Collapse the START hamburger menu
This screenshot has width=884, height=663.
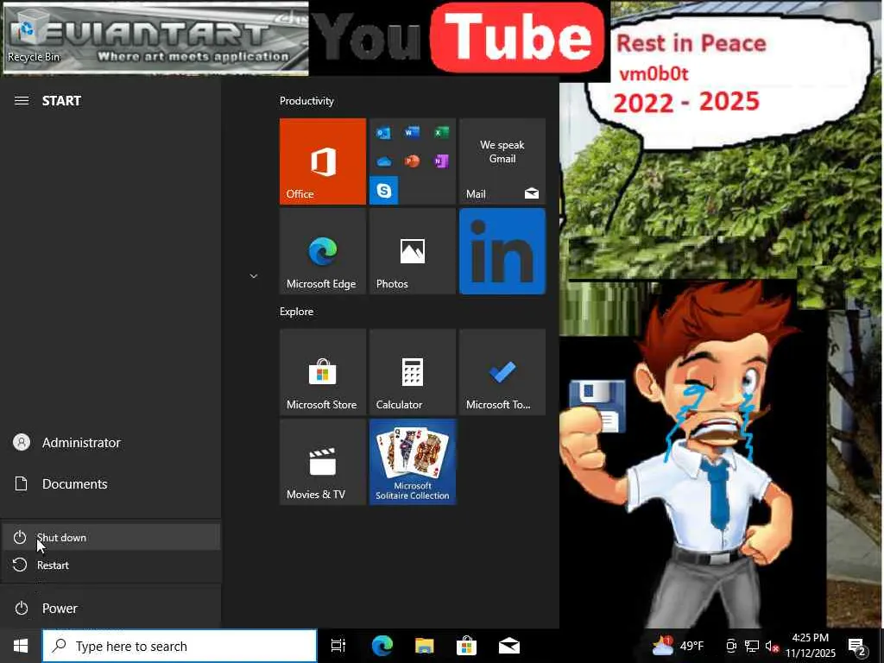(x=22, y=101)
